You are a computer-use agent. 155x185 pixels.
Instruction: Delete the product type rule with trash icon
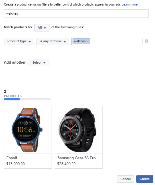point(146,41)
